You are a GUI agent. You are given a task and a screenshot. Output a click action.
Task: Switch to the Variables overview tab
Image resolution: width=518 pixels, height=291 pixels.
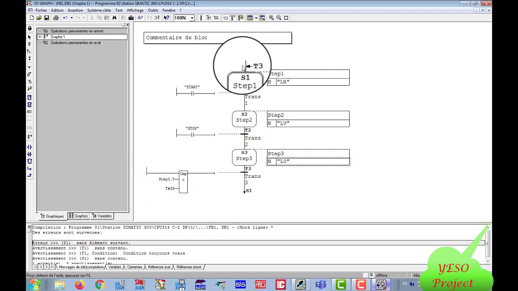[x=102, y=216]
